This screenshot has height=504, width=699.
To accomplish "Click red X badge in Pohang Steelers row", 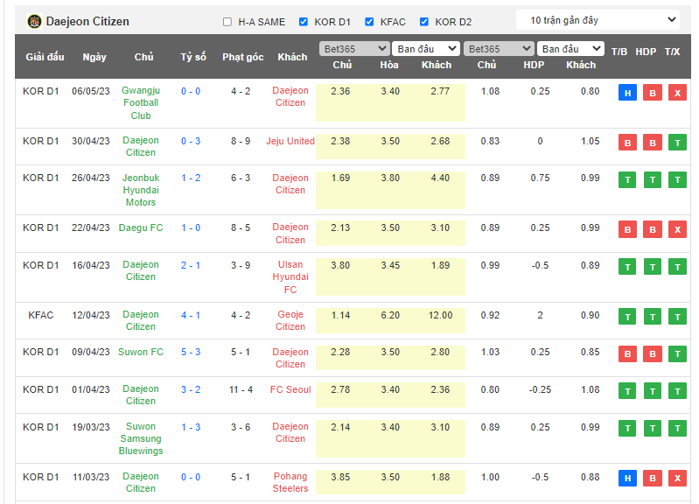I will [x=677, y=479].
